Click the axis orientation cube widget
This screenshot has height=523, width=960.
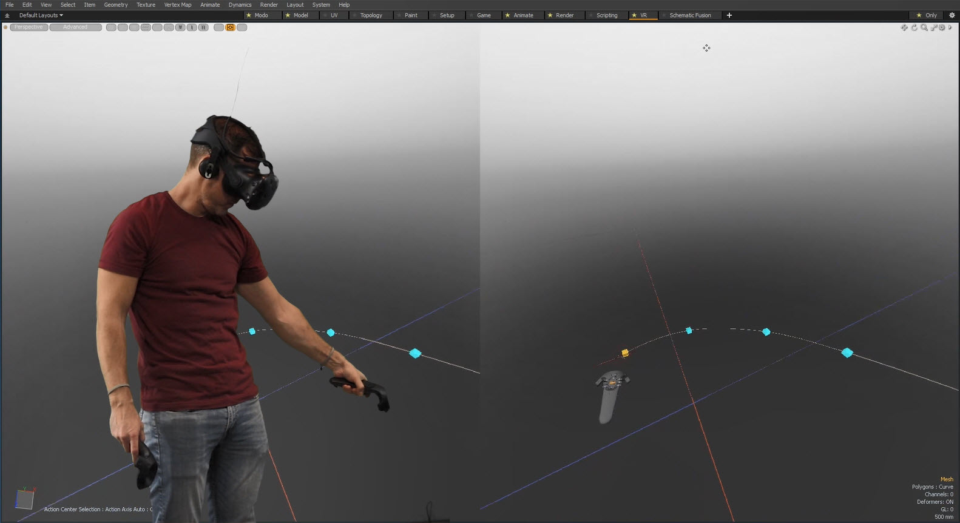[24, 499]
